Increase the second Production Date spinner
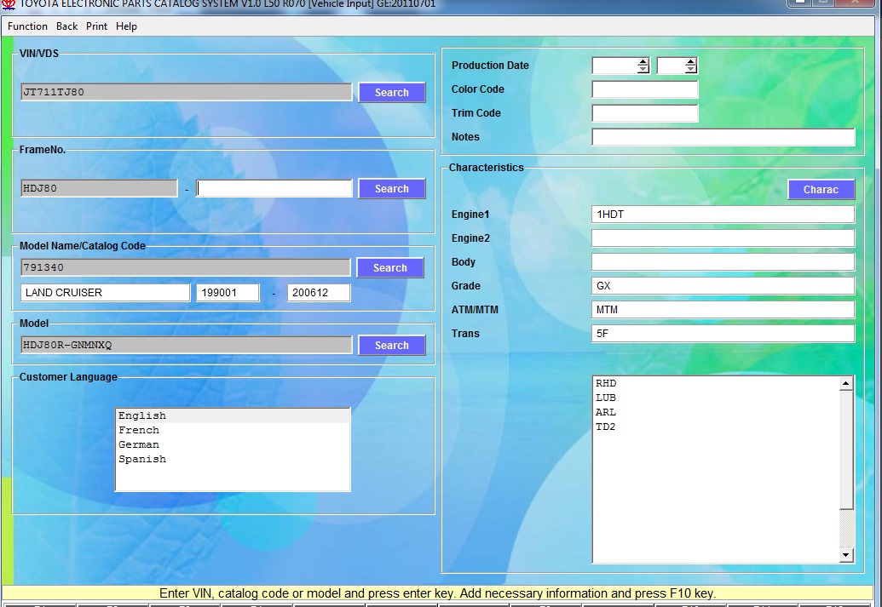 pos(691,62)
